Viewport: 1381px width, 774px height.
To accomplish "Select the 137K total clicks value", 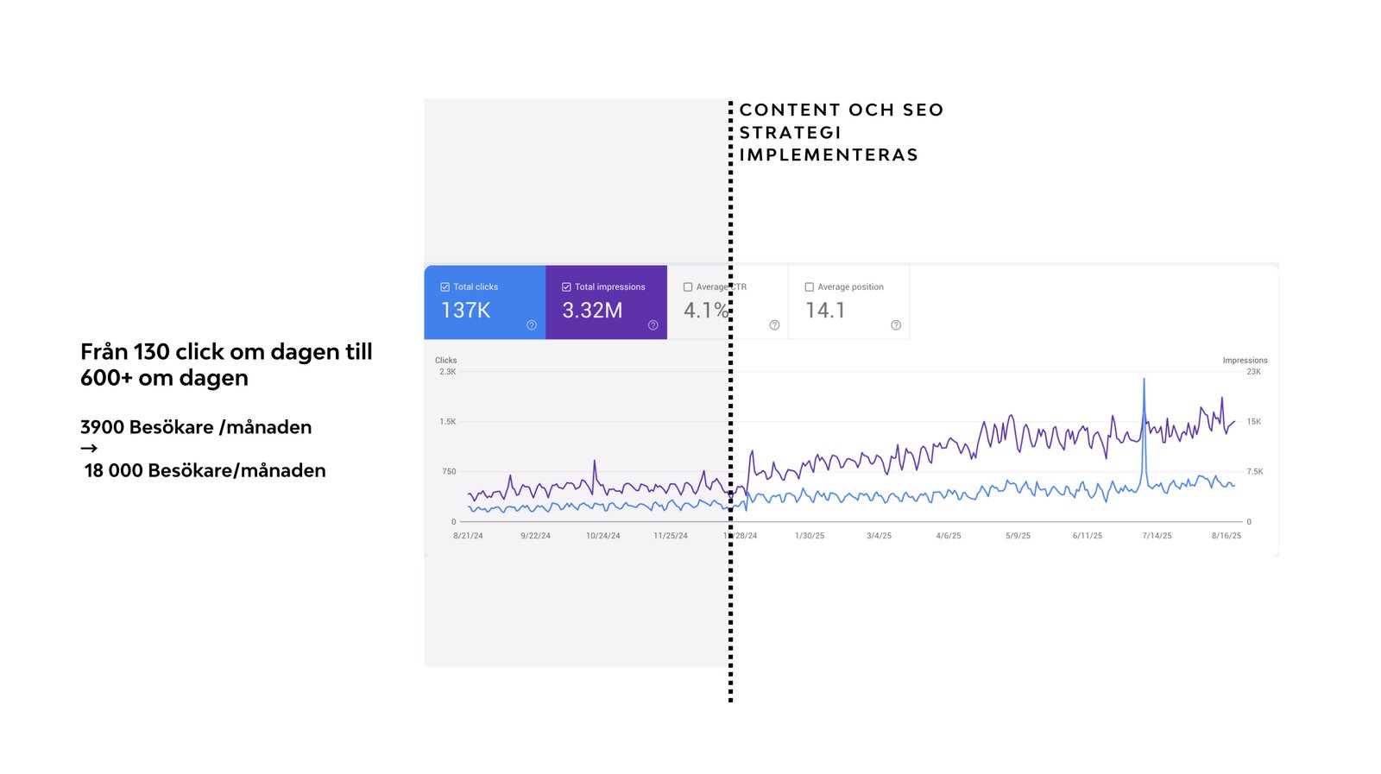I will click(466, 311).
